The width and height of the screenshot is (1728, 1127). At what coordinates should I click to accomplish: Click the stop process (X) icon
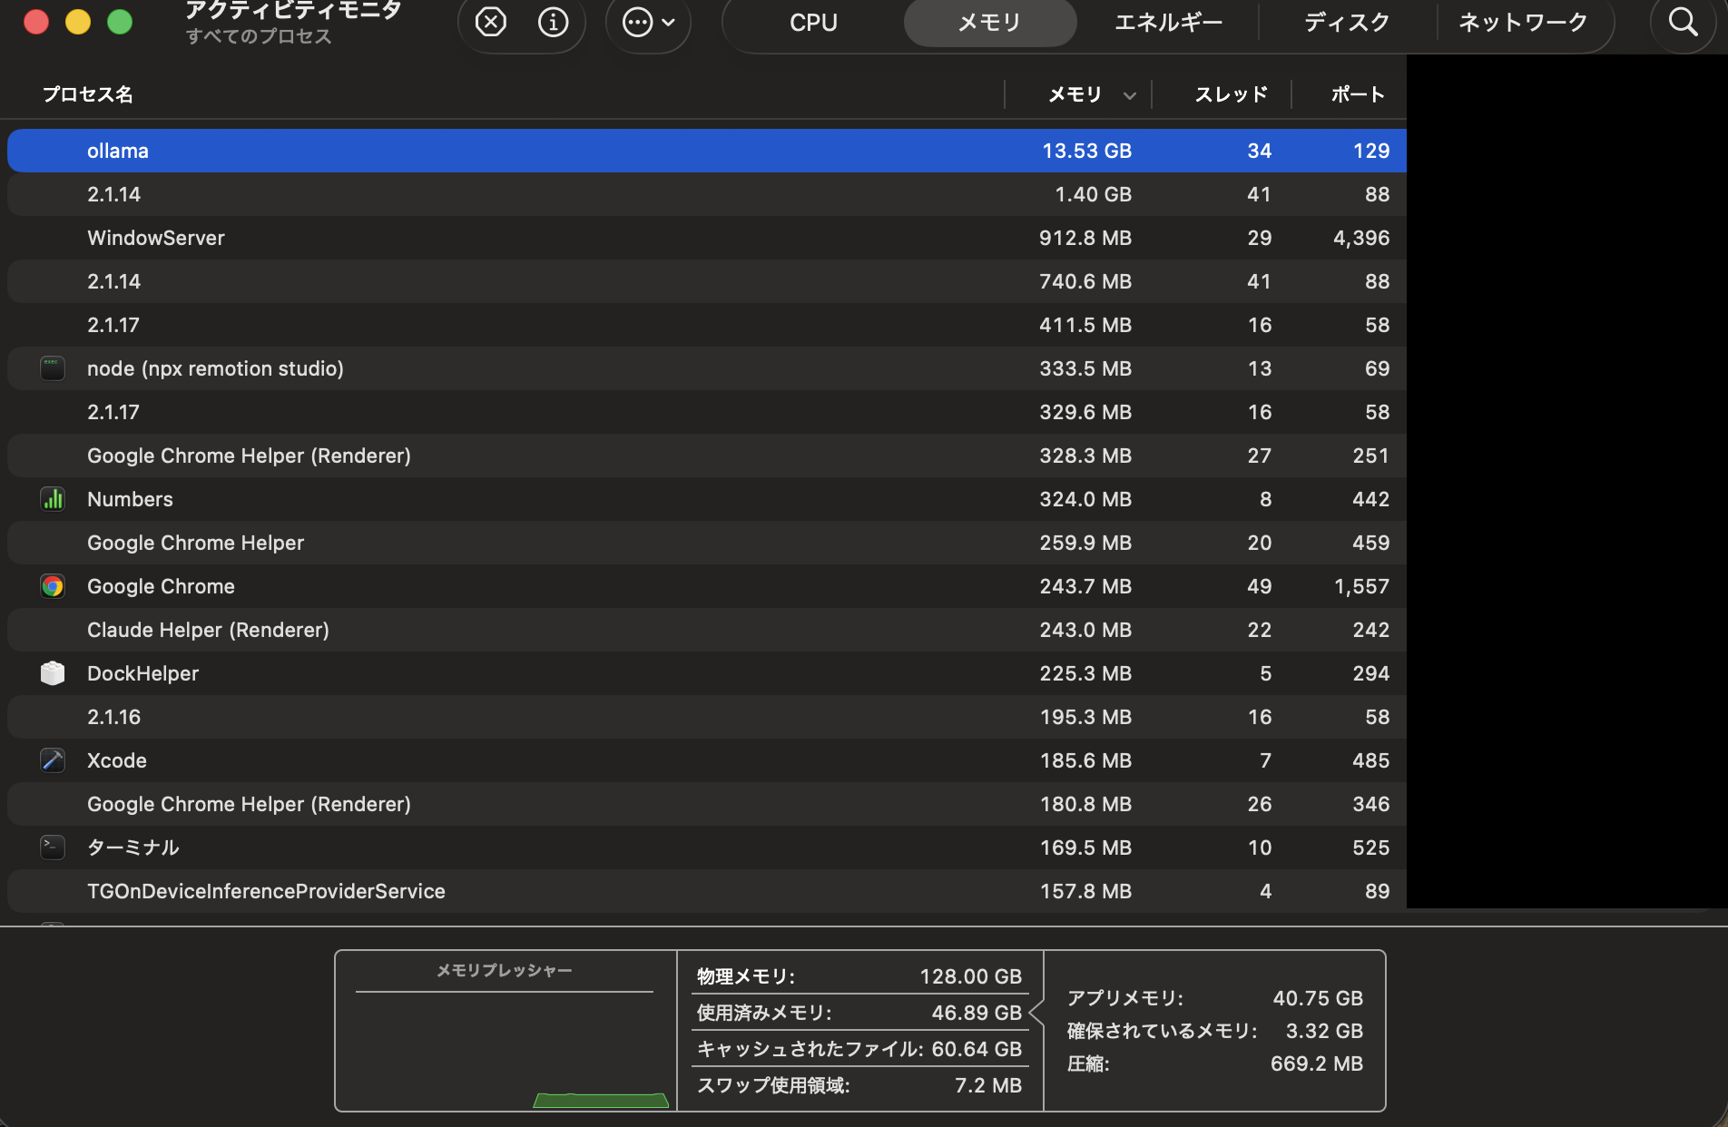(490, 22)
